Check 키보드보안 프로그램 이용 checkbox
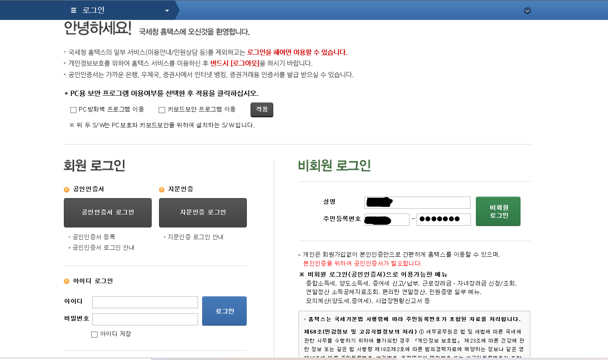Image resolution: width=608 pixels, height=360 pixels. coord(162,110)
